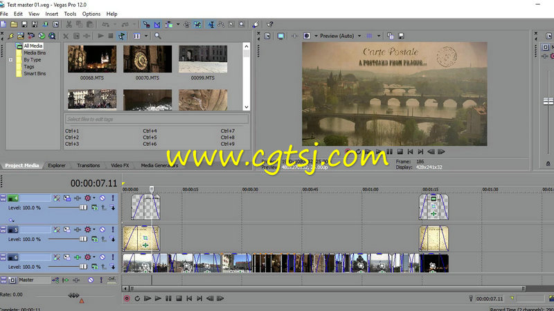Image resolution: width=554 pixels, height=311 pixels.
Task: Mute track 4 with the mute icon
Action: tap(102, 198)
